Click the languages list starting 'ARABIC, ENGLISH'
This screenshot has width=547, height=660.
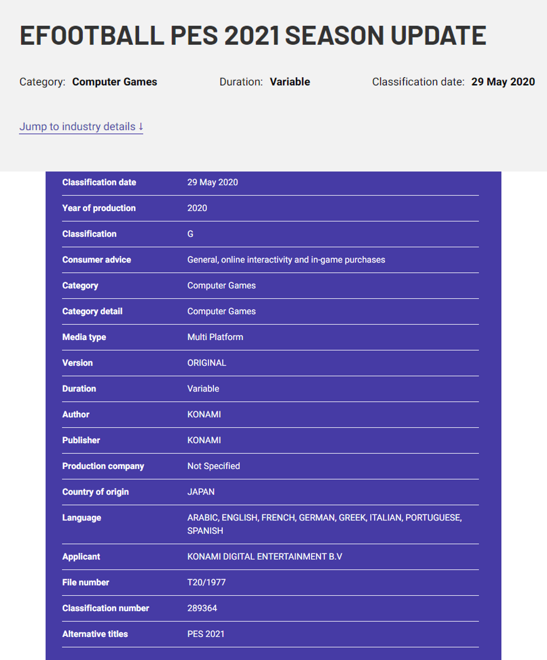coord(324,524)
